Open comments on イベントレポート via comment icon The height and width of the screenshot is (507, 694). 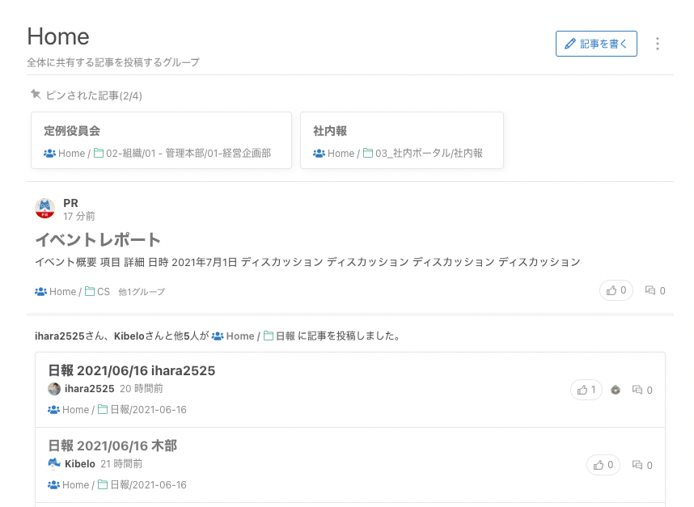click(x=650, y=290)
